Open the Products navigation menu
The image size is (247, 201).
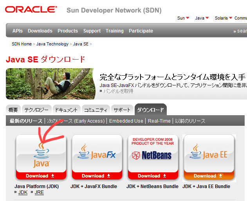point(68,31)
